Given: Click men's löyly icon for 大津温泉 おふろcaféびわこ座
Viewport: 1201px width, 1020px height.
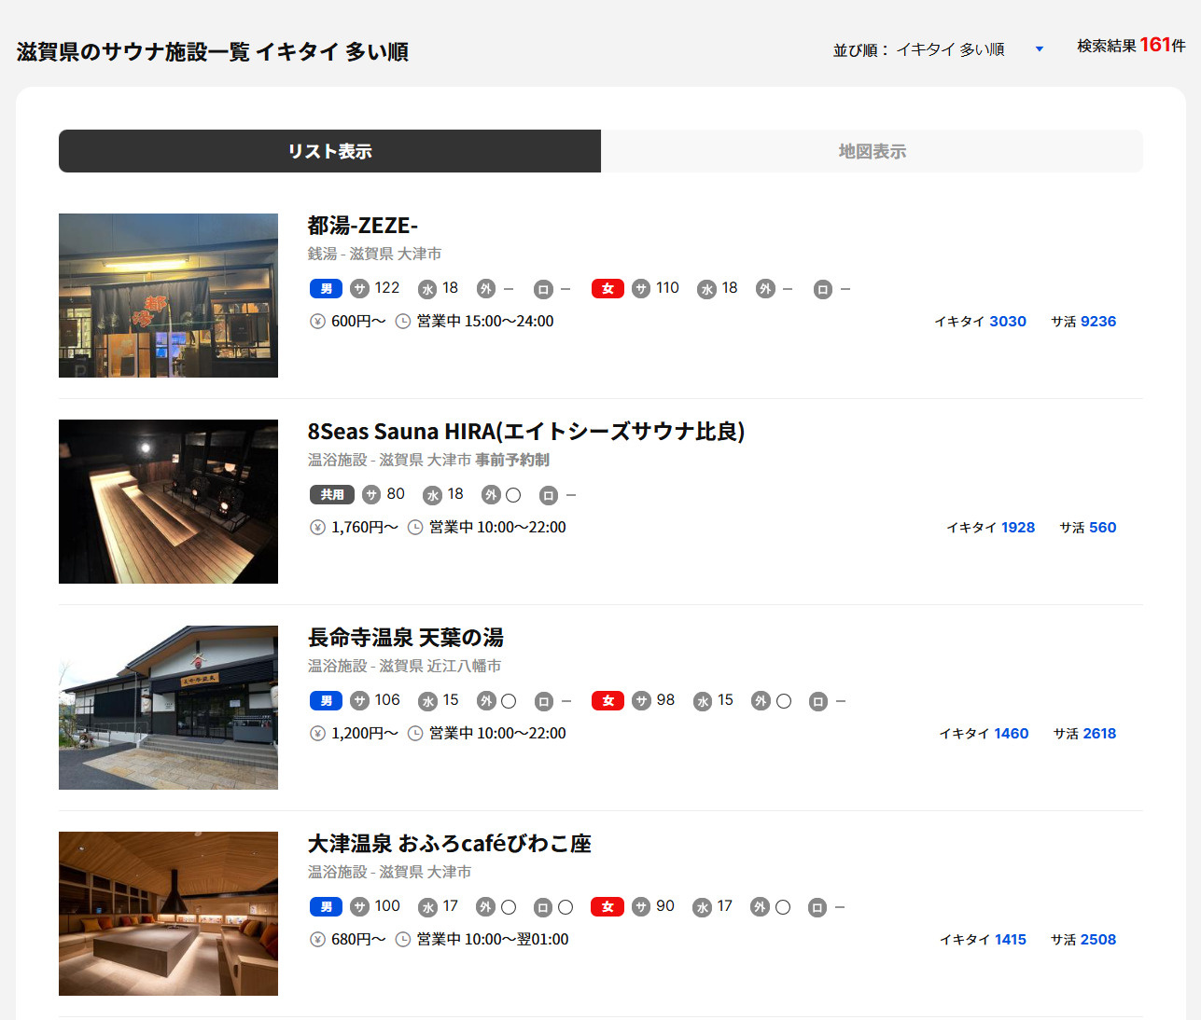Looking at the screenshot, I should pyautogui.click(x=542, y=907).
